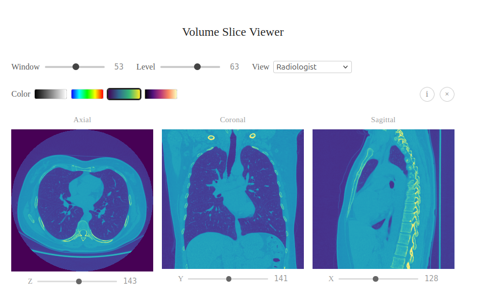Select the grayscale colormap swatch

[51, 94]
